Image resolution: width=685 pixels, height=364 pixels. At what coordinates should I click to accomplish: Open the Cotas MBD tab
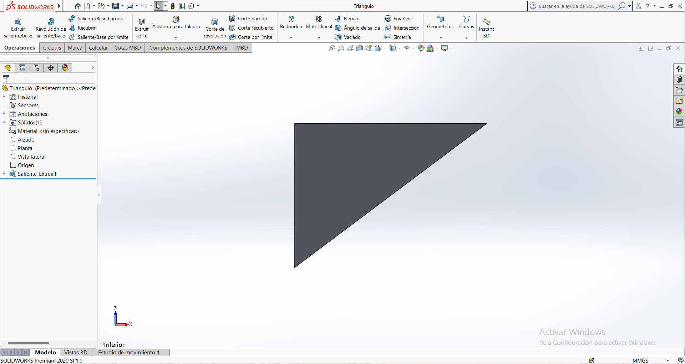[x=128, y=48]
